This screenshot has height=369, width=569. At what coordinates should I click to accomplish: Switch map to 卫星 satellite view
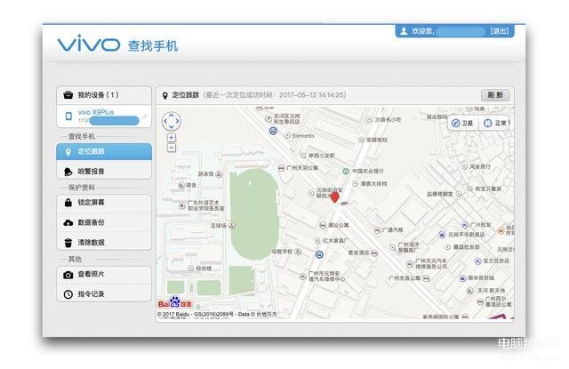coord(462,124)
